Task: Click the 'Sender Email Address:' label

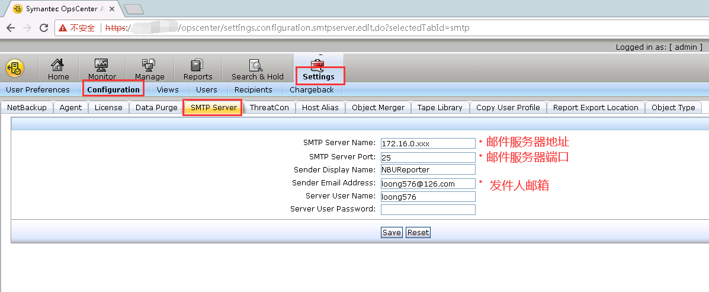Action: 333,183
